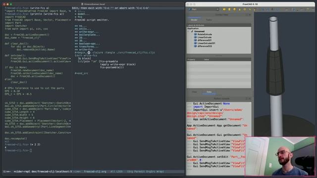Expand the '** 3D...' org heading
The image size is (317, 178).
point(80,41)
